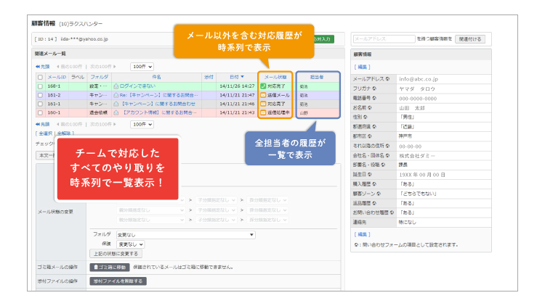This screenshot has width=545, height=306.
Task: Click the メールアドレス input field
Action: pyautogui.click(x=384, y=39)
